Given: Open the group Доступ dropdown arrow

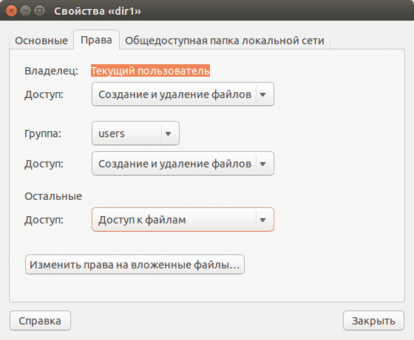Looking at the screenshot, I should (x=262, y=164).
